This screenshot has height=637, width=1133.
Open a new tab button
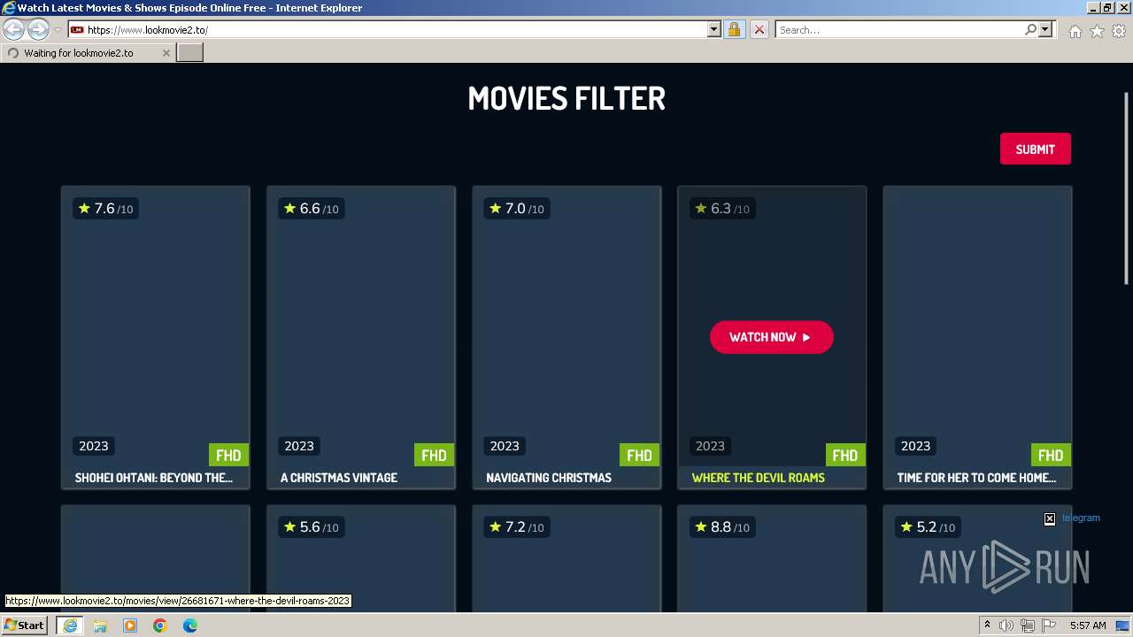(x=190, y=53)
